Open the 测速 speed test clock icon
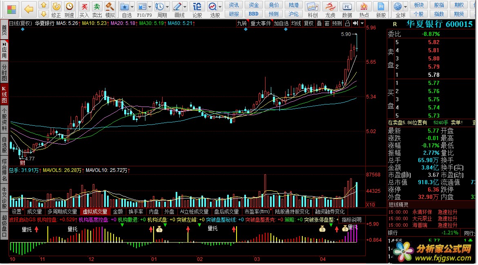Viewport: 478px width, 265px height. point(69,10)
